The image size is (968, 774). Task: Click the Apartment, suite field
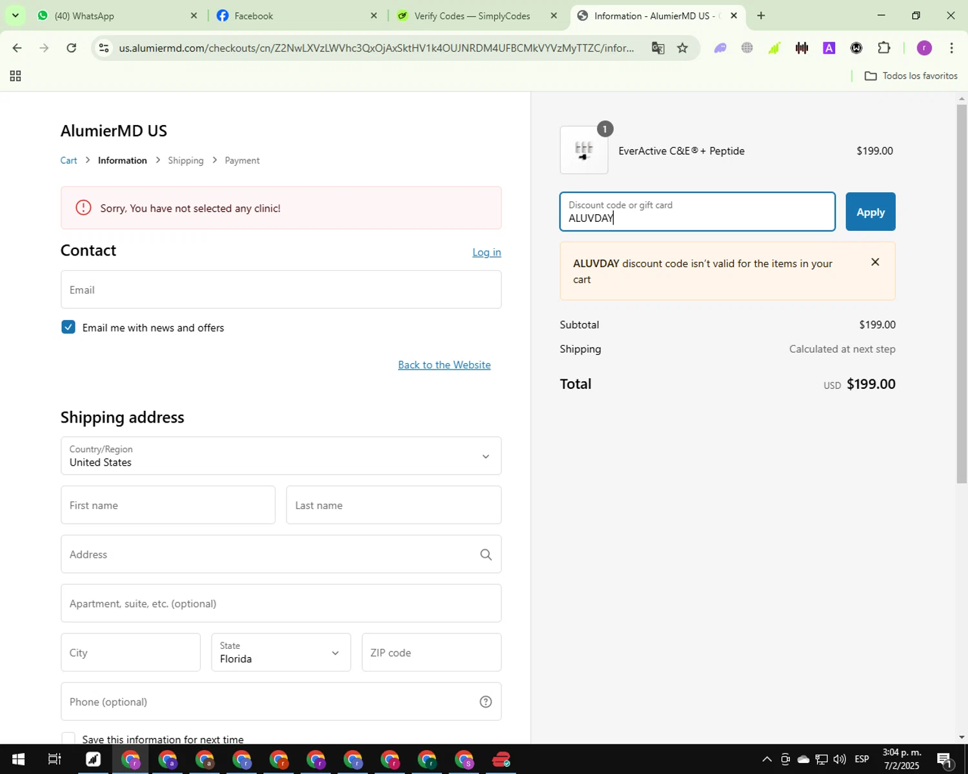pos(281,603)
